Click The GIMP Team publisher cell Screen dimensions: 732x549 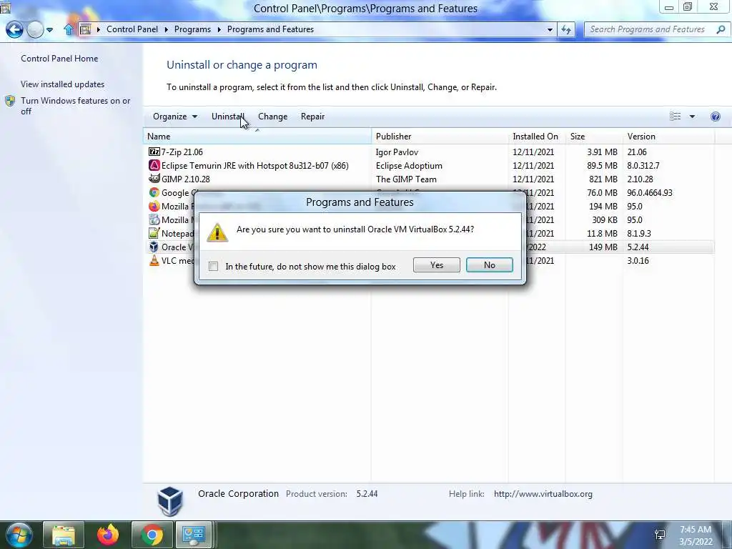pyautogui.click(x=406, y=179)
